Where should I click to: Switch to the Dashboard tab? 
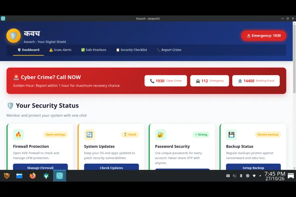[x=28, y=50]
